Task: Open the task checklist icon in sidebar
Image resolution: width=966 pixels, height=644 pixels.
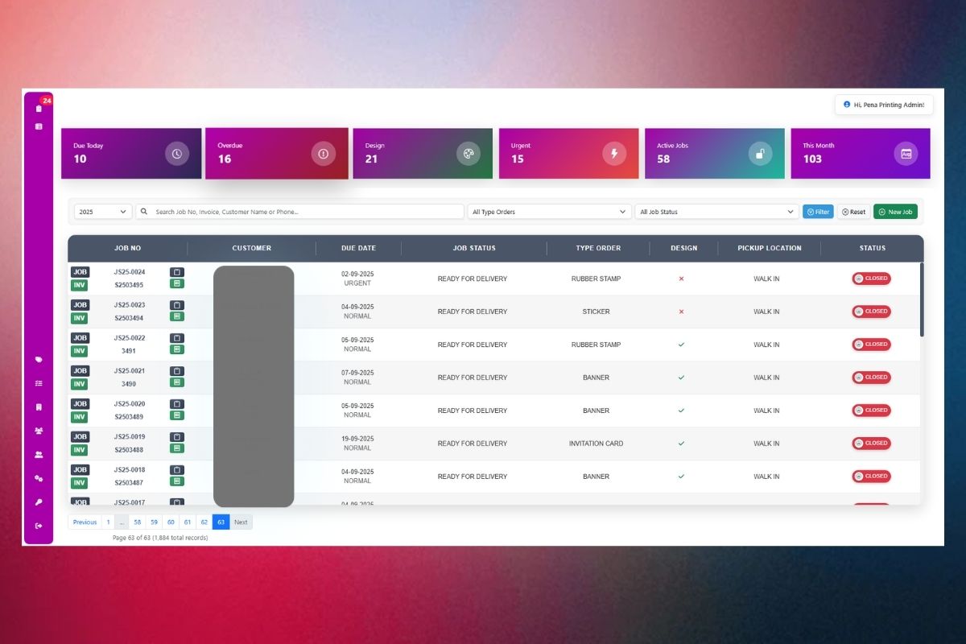Action: pyautogui.click(x=39, y=383)
